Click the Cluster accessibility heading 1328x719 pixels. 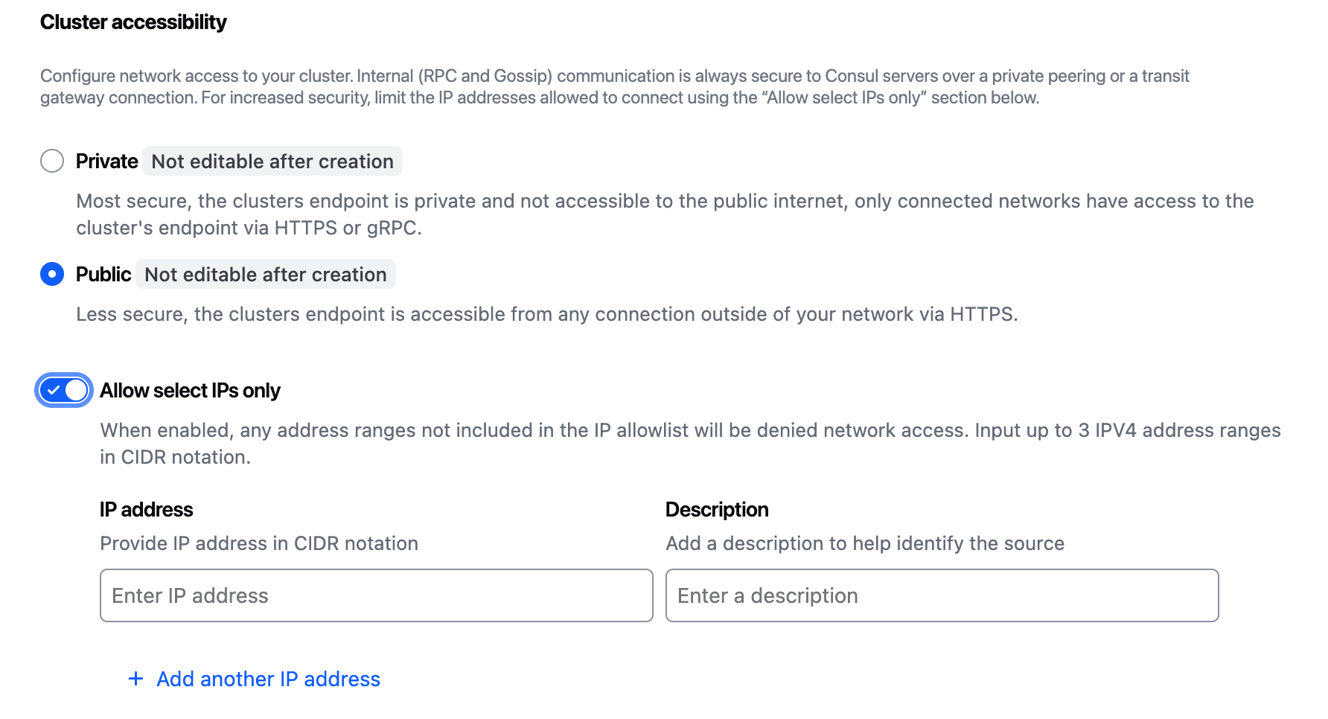[x=133, y=22]
